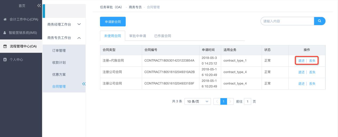Screen dimensions: 338x137
Task: Click user icon beside 智能营销系统(IMS)
Action: [5, 33]
